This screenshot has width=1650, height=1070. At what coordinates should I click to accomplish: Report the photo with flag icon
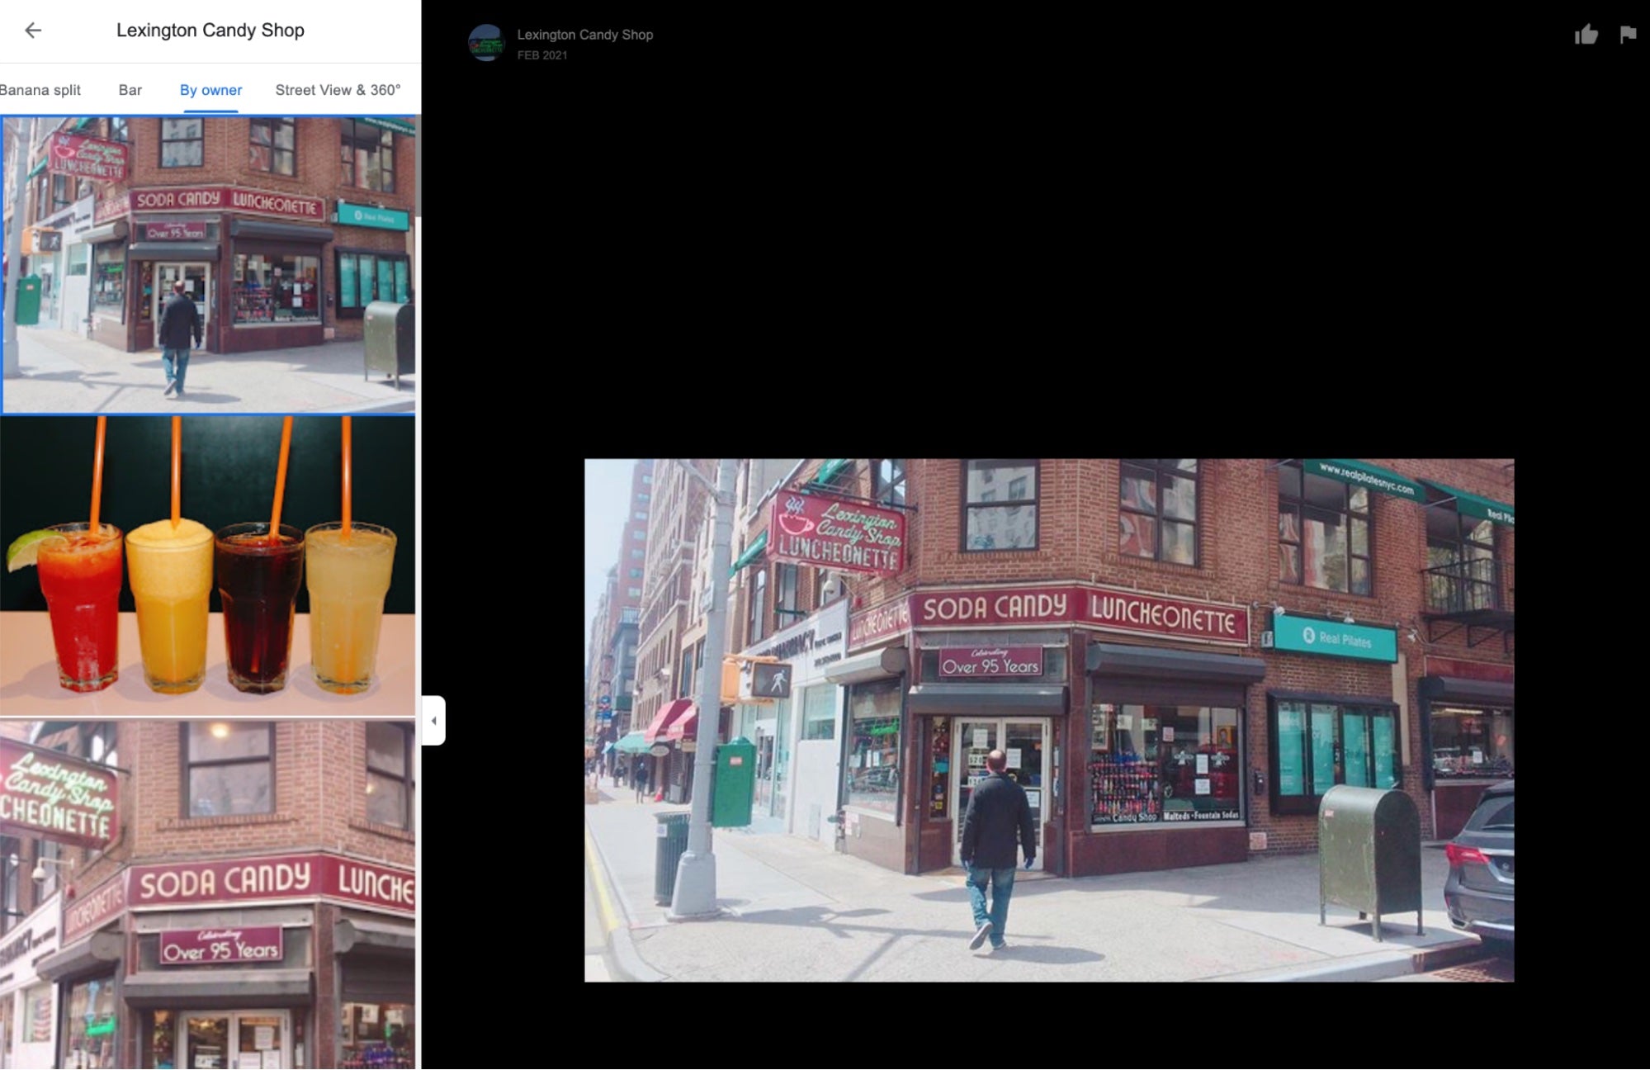1628,35
